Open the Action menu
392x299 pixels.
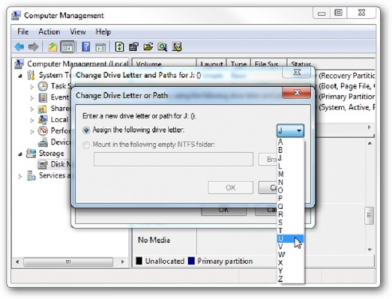pos(49,31)
